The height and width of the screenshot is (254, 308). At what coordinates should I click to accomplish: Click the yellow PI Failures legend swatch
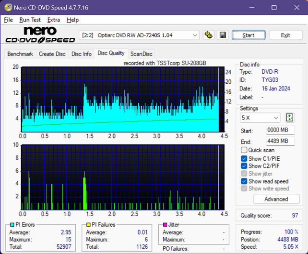(88, 224)
